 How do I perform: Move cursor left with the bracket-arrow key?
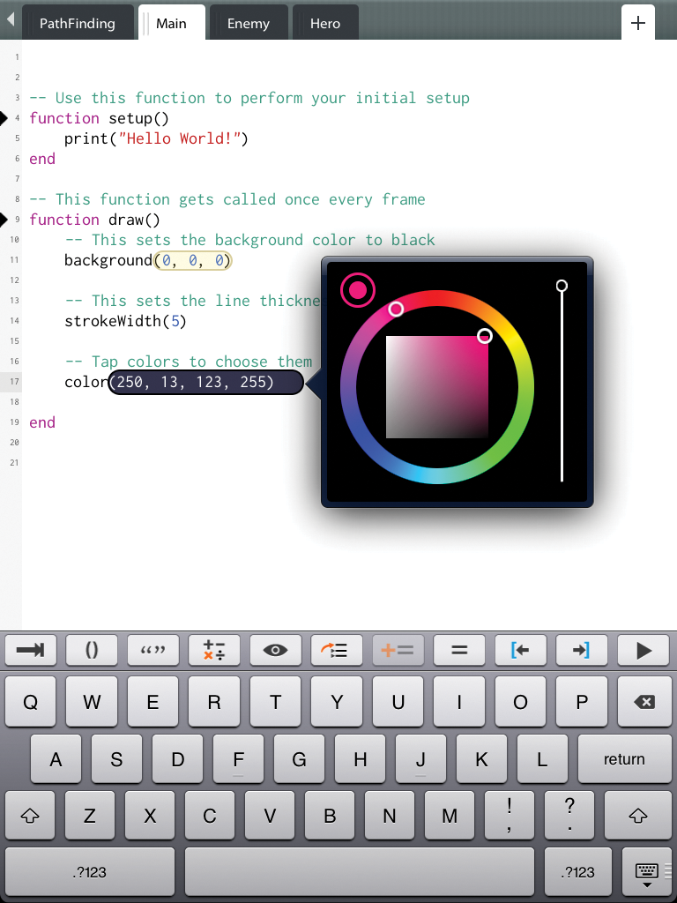[520, 650]
